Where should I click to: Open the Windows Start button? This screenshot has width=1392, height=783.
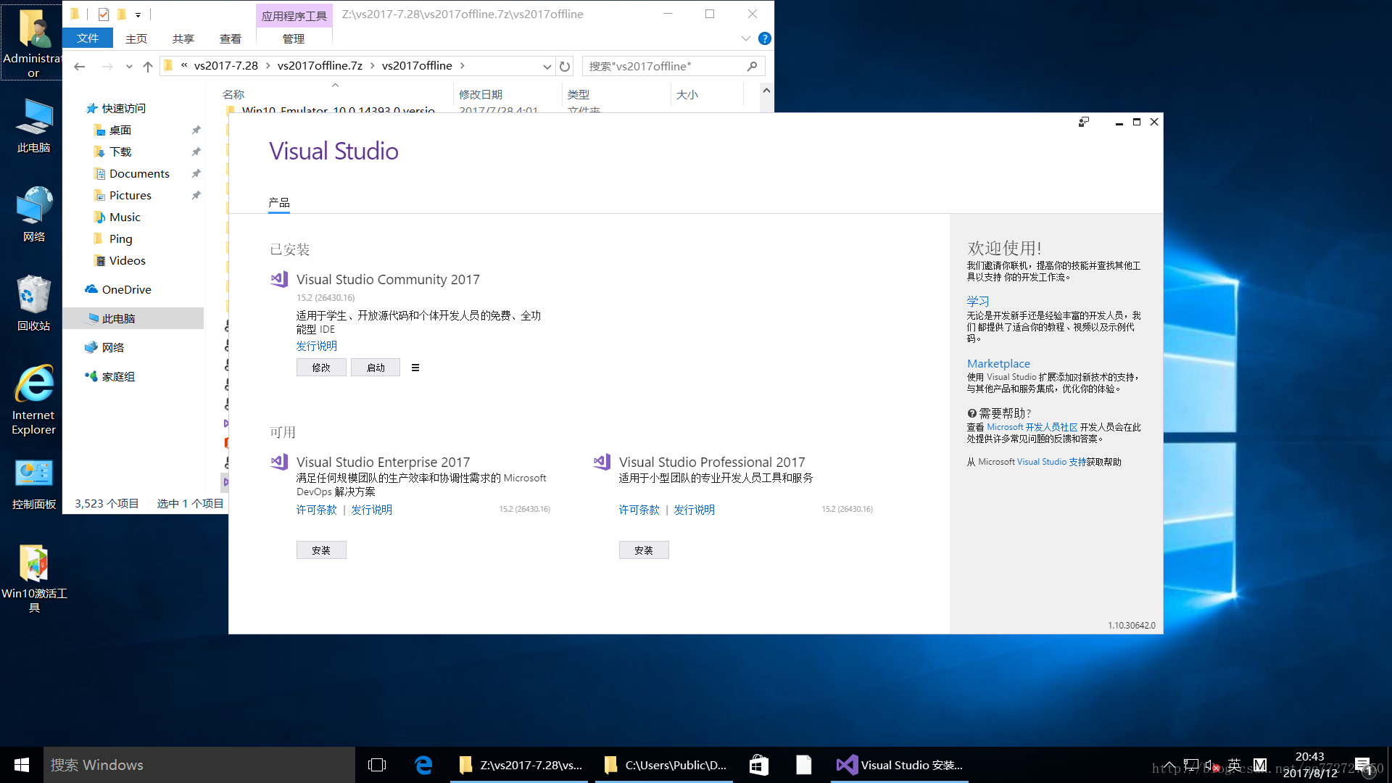point(22,765)
